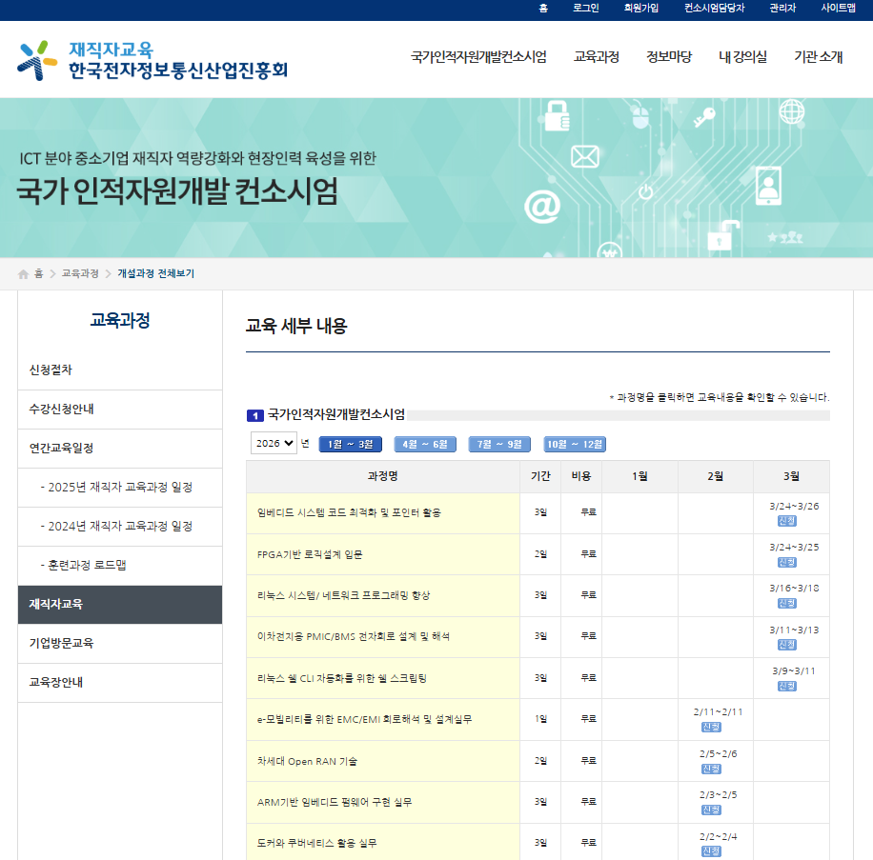Click the 재직자교육 logo in header
Image resolution: width=873 pixels, height=860 pixels.
(x=152, y=59)
